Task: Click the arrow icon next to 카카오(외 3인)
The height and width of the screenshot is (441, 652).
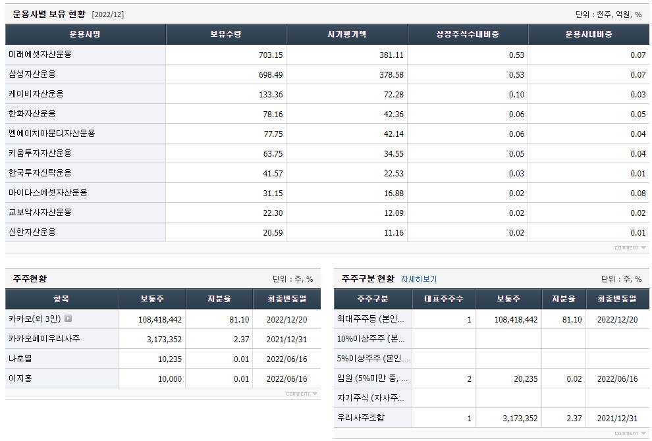Action: (x=68, y=319)
